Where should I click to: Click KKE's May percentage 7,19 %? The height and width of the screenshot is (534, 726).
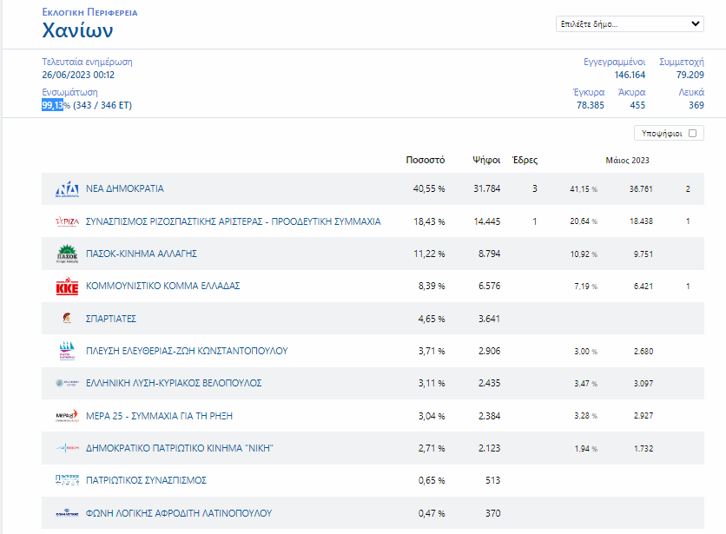point(585,287)
